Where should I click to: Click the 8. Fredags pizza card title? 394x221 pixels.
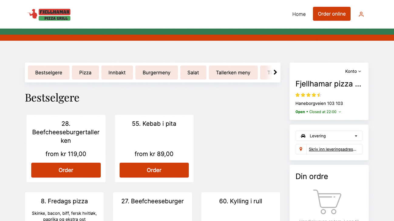tap(64, 201)
